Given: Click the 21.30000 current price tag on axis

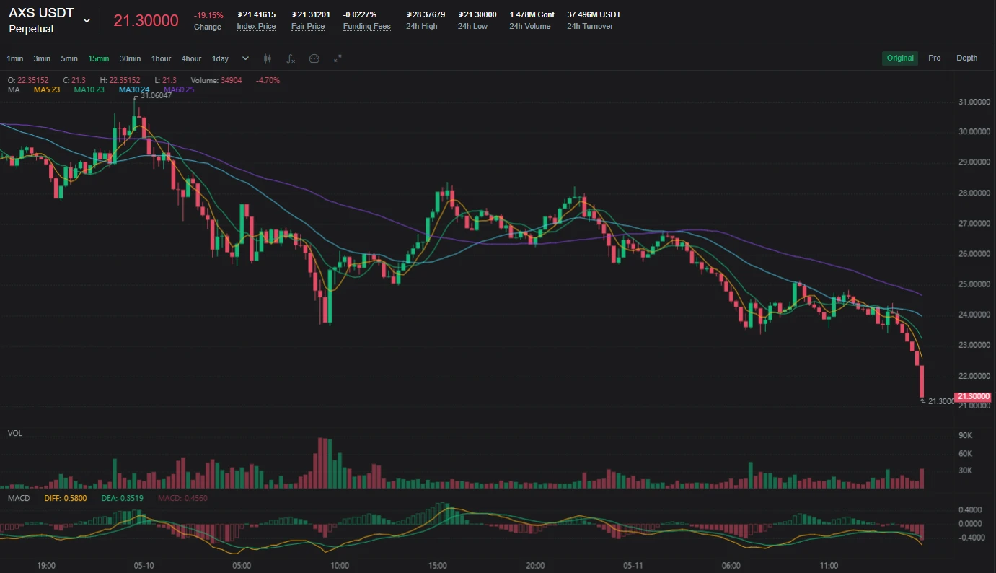Looking at the screenshot, I should point(972,397).
